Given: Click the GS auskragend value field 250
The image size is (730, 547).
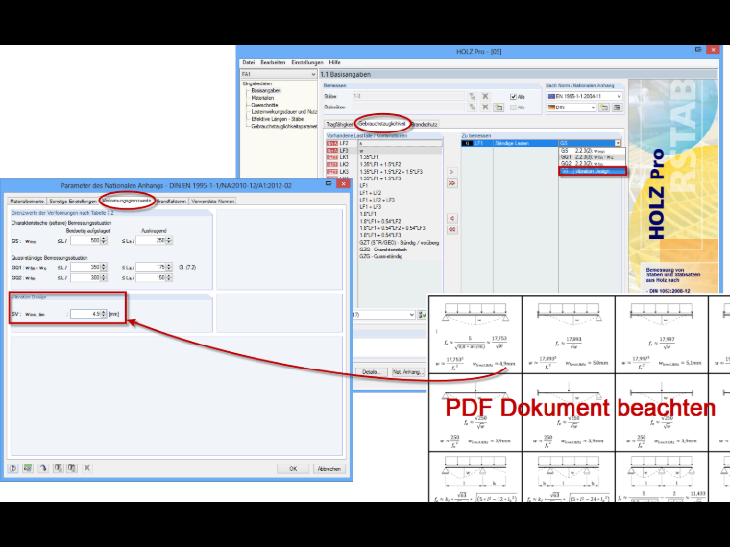Looking at the screenshot, I should click(x=151, y=241).
